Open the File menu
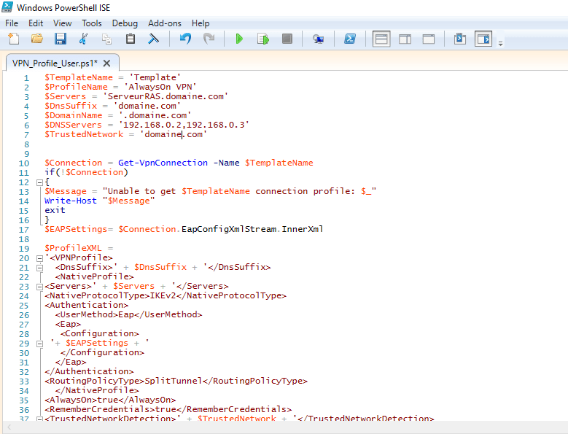Screen dimensions: 568x434 coord(12,23)
